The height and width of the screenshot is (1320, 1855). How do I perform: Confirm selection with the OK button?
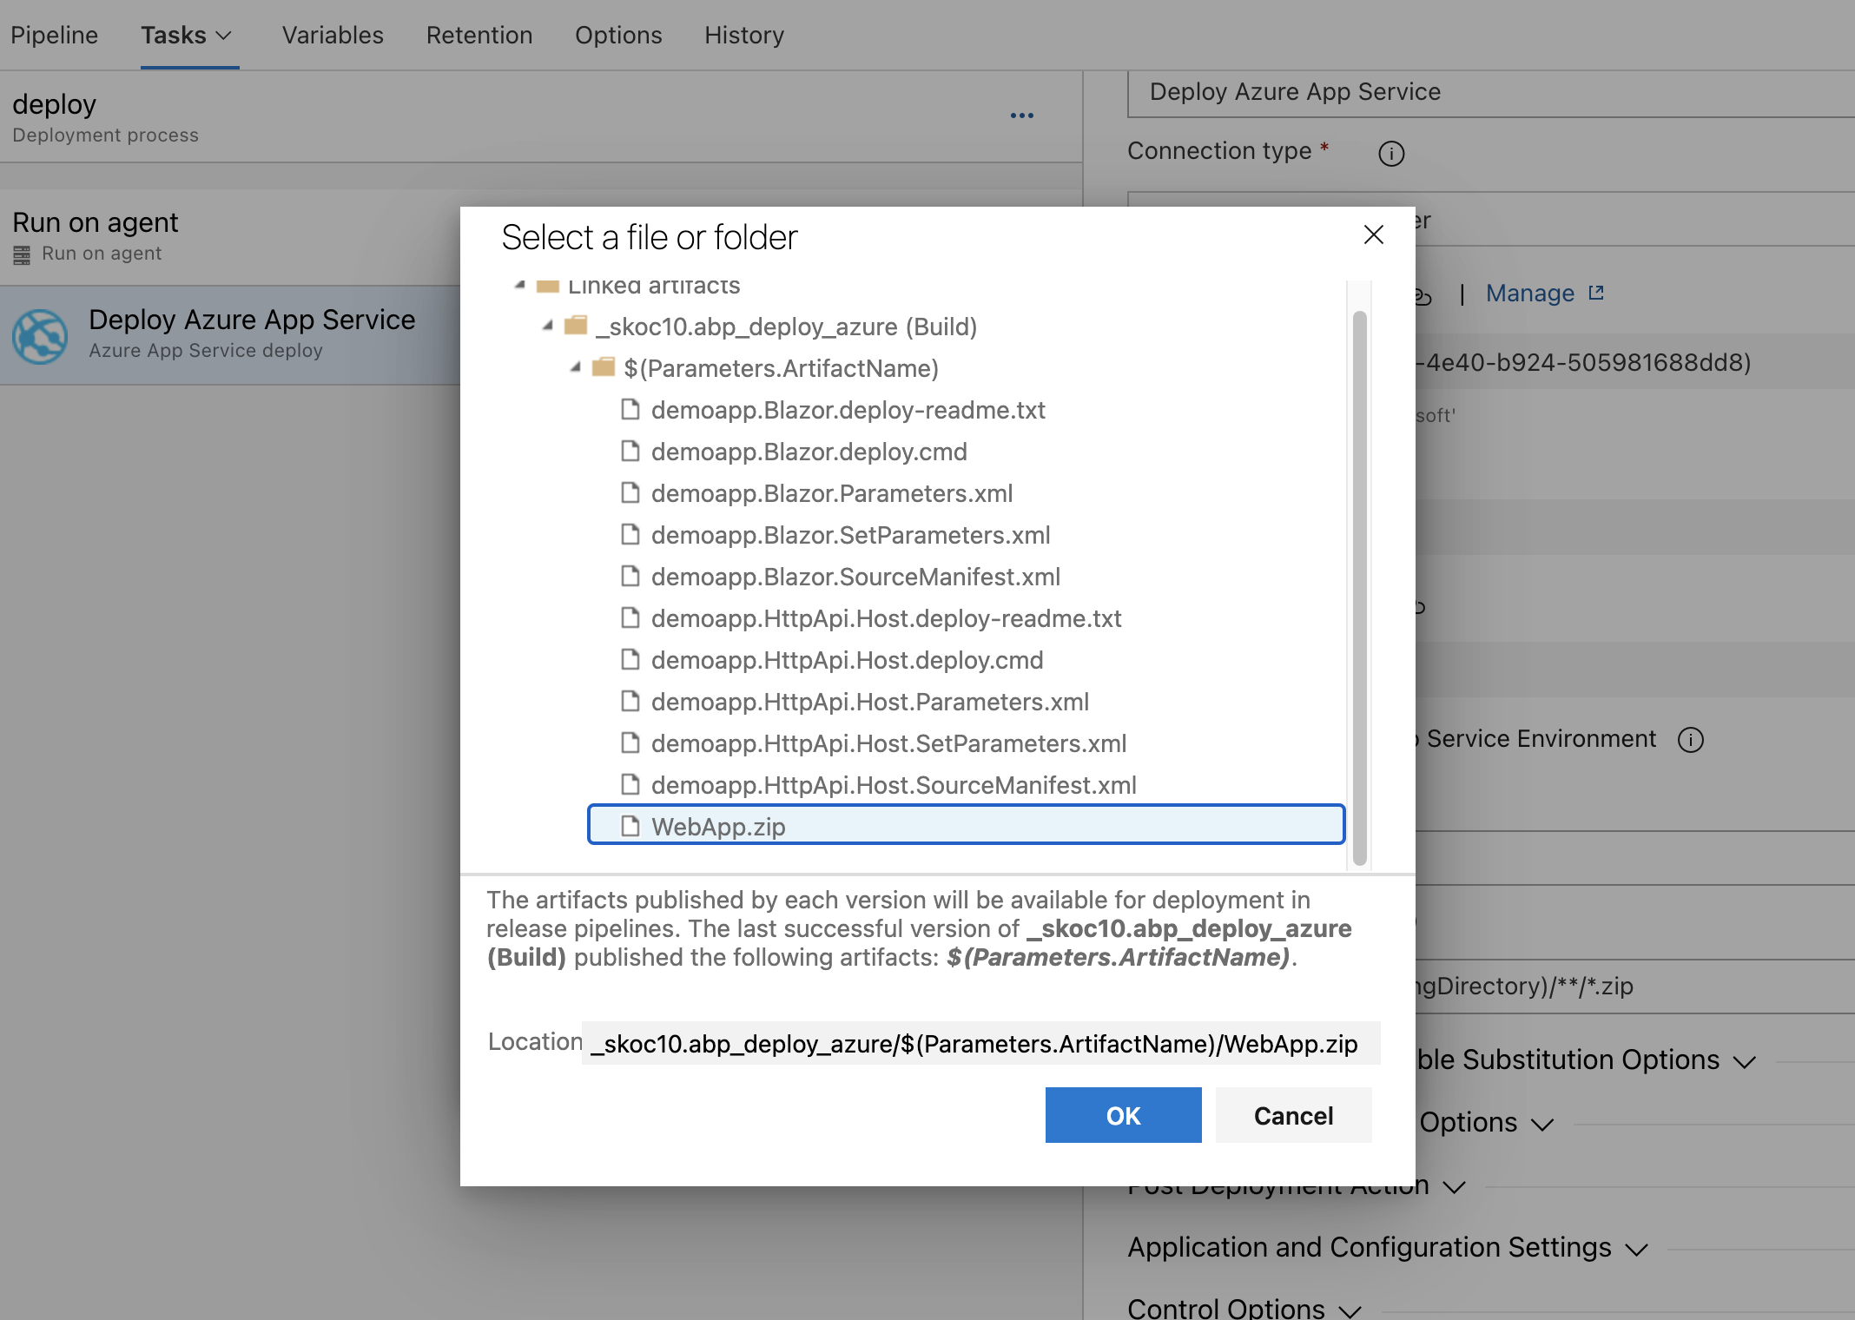point(1123,1115)
